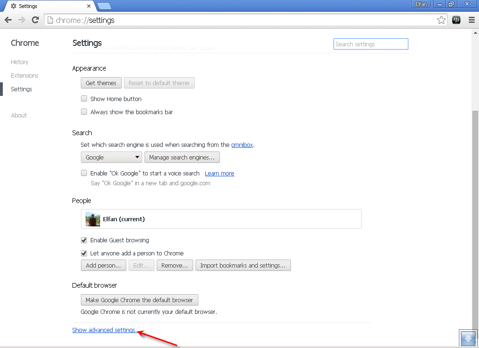Click the gear icon on Settings tab
This screenshot has height=348, width=479.
[14, 6]
